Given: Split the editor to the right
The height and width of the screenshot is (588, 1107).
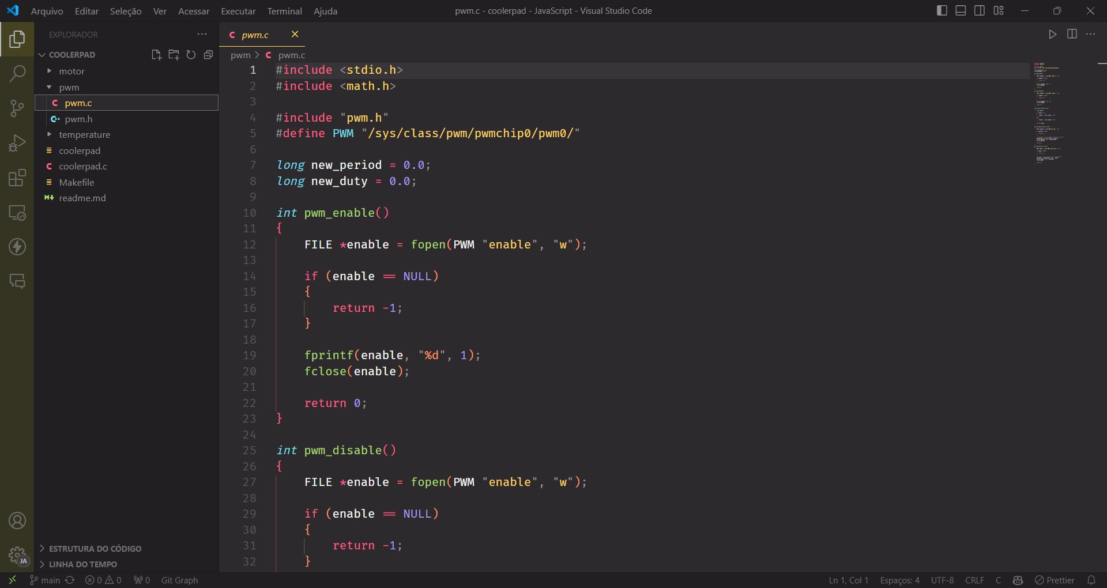Looking at the screenshot, I should 1072,35.
